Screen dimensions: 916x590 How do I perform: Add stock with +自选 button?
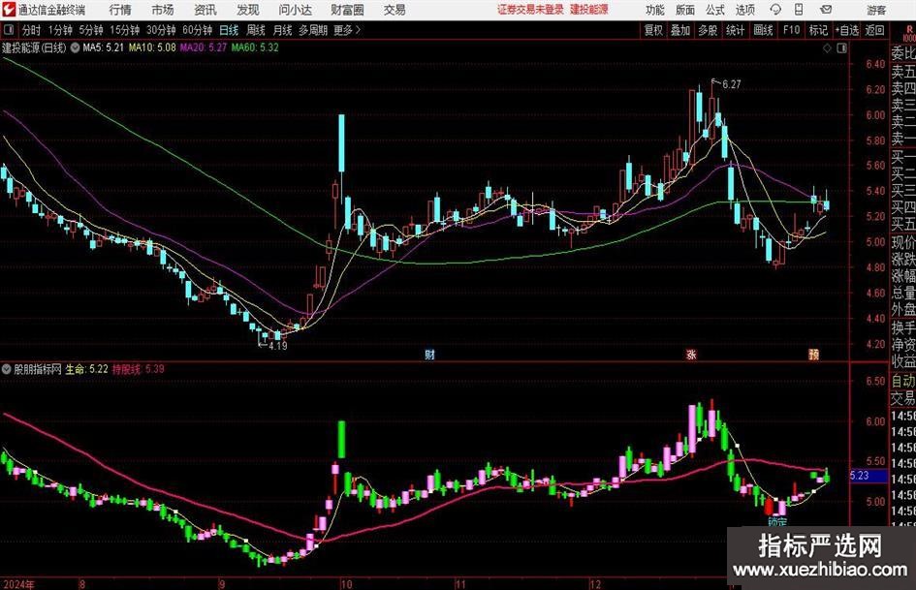[x=847, y=30]
